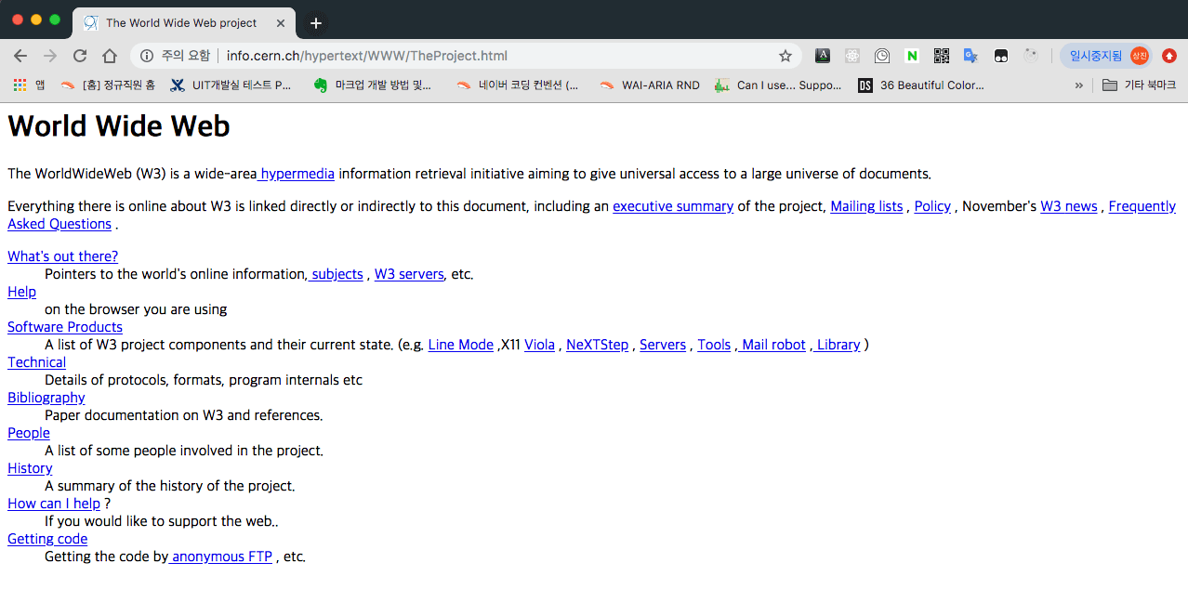Open the Can I use bookmark

(778, 85)
